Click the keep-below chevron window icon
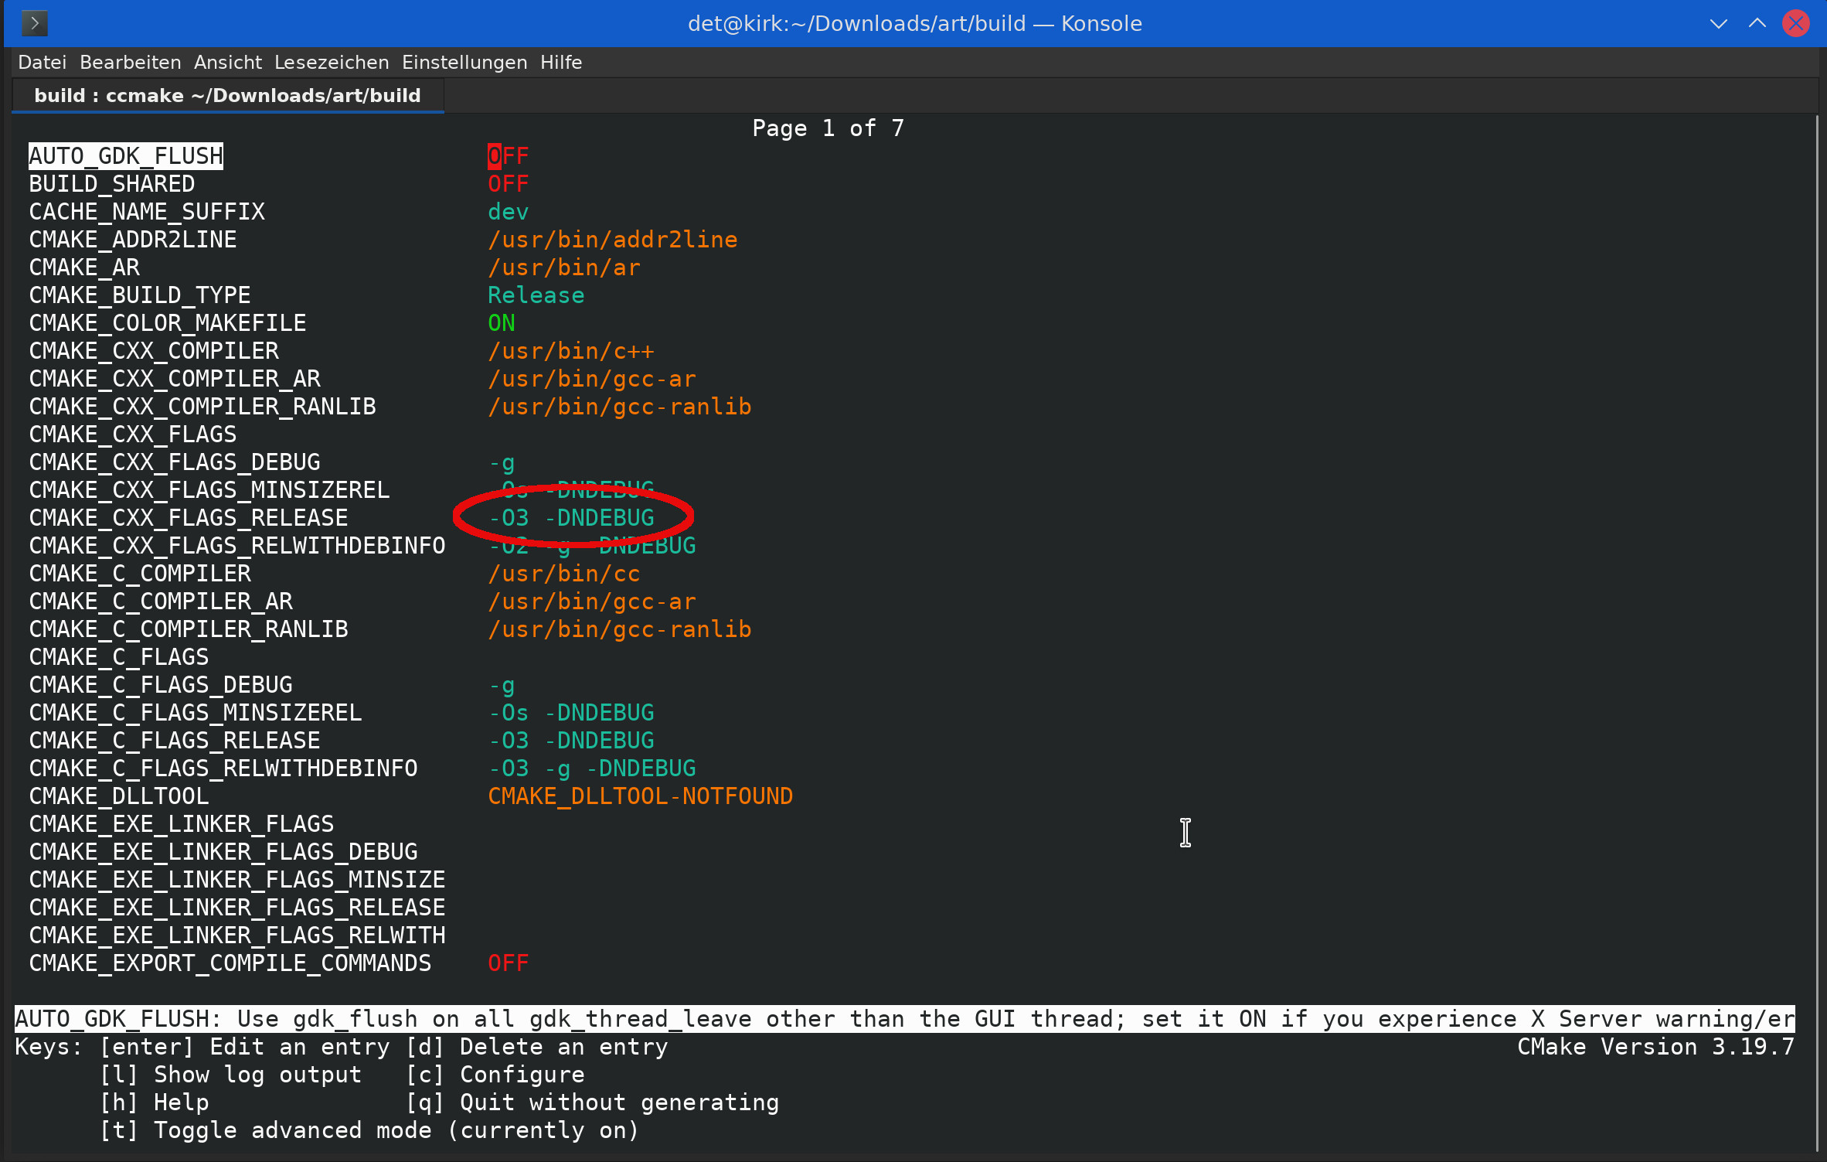The height and width of the screenshot is (1162, 1827). pos(1718,23)
